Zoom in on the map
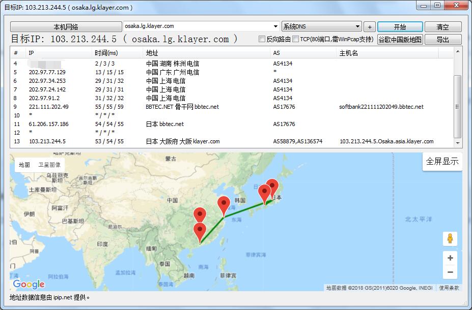Screen dimensions: 472x310 pyautogui.click(x=450, y=258)
